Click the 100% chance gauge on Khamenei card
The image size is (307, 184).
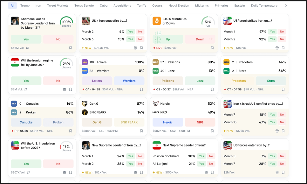click(x=66, y=22)
